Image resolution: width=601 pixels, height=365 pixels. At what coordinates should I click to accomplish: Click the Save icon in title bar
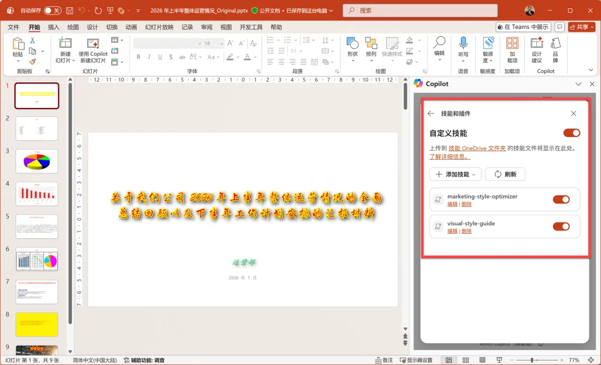coord(70,11)
